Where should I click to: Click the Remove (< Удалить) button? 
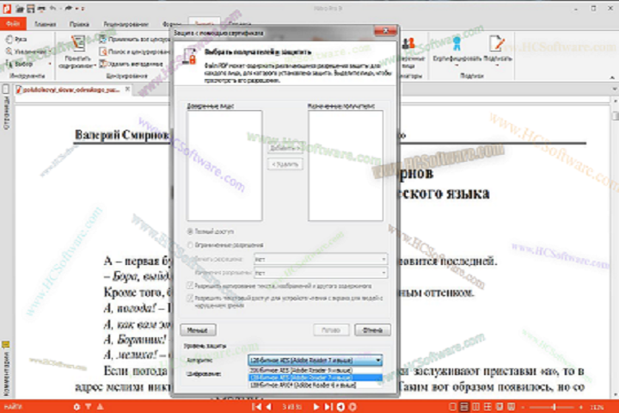pyautogui.click(x=285, y=164)
